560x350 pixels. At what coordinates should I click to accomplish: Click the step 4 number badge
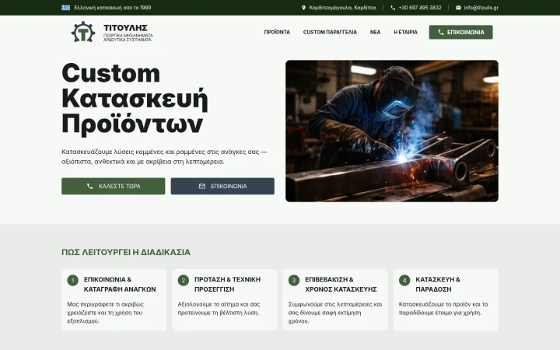404,280
